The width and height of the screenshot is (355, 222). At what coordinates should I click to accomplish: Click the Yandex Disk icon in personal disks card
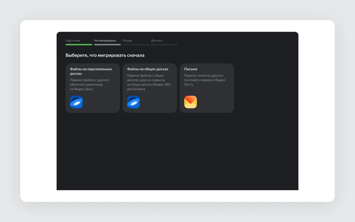(x=76, y=102)
